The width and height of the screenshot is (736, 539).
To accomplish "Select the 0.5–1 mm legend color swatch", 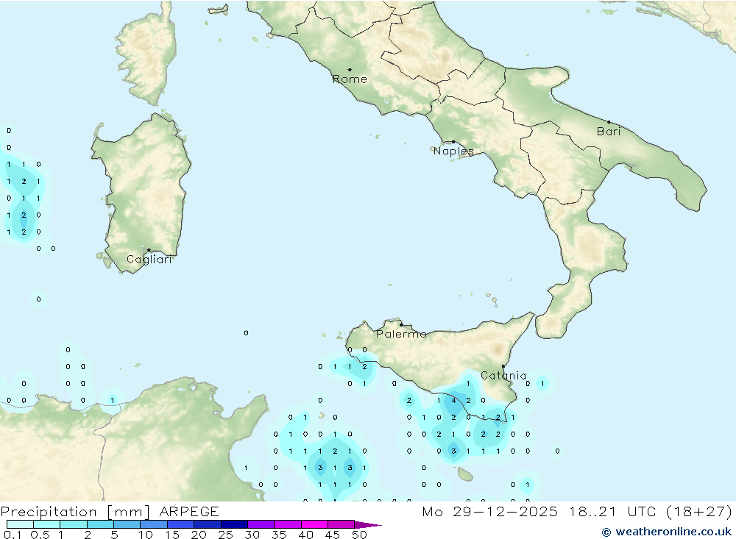I will 47,524.
